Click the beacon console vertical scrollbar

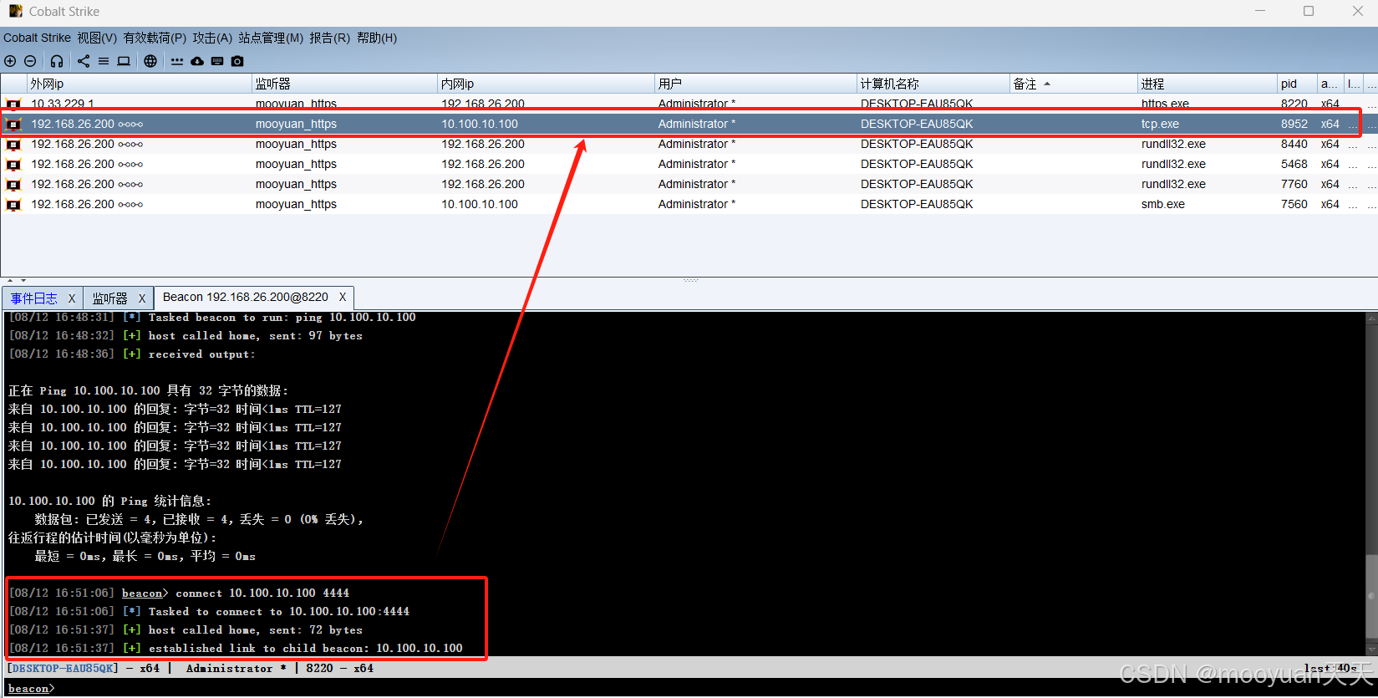coord(1370,484)
